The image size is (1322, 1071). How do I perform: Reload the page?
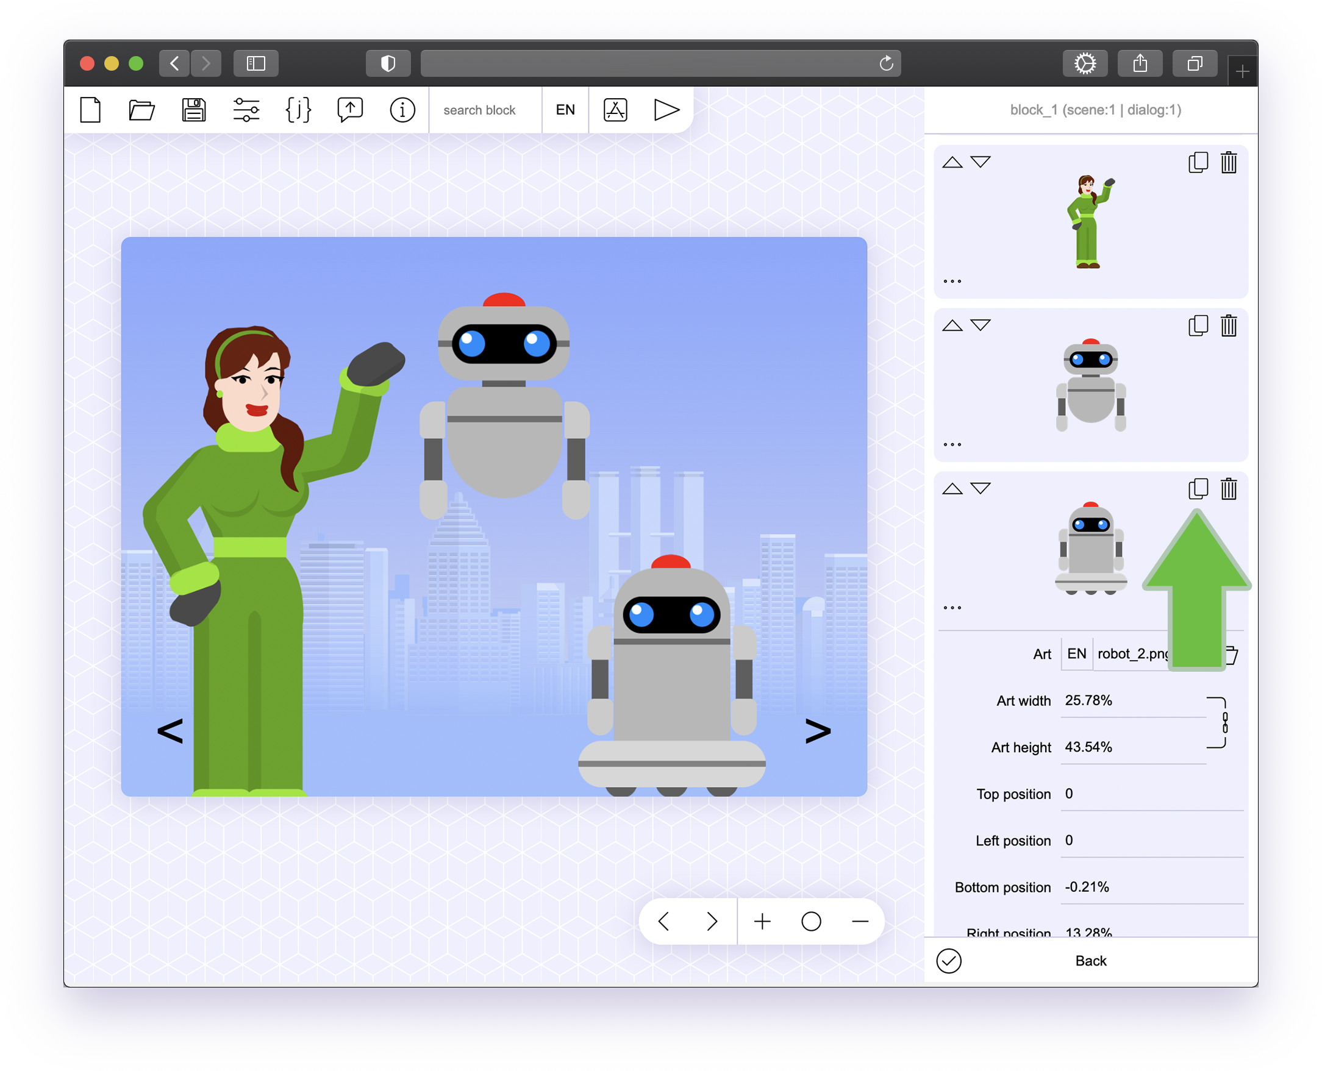coord(886,63)
